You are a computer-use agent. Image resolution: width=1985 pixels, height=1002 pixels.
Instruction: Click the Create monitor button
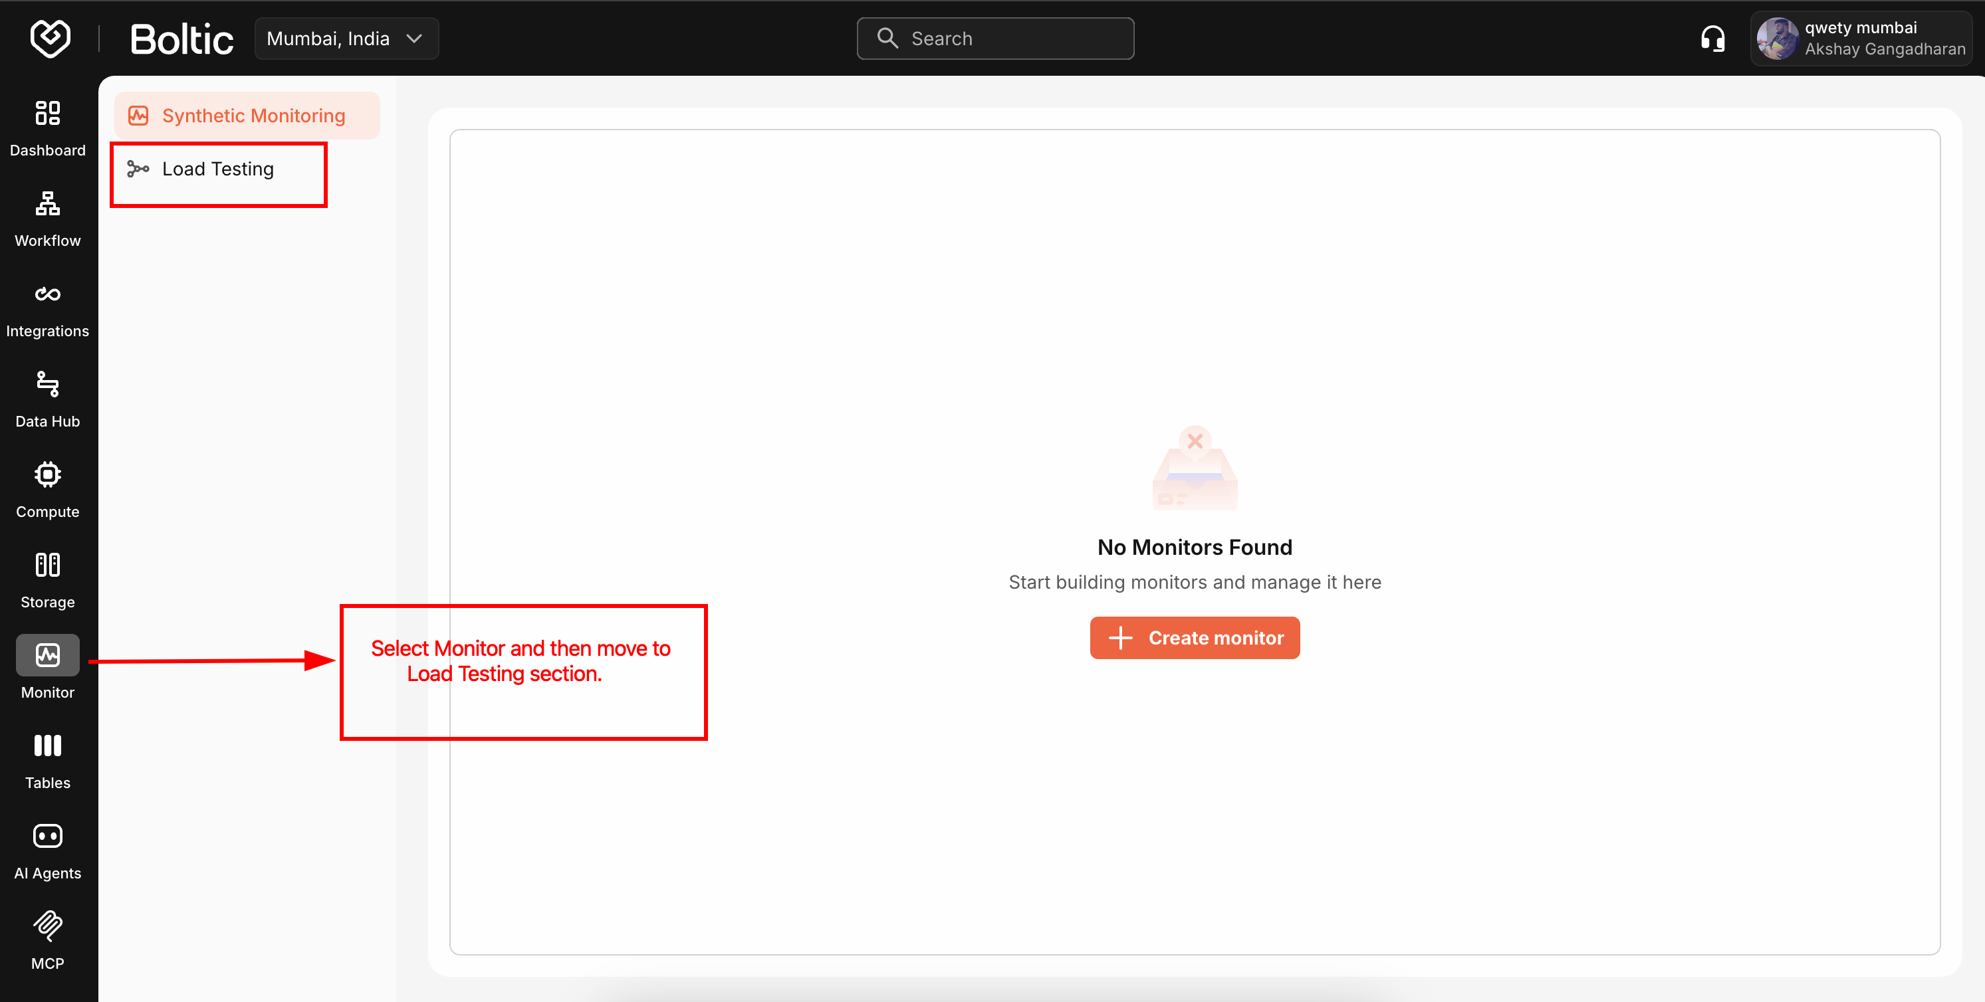[x=1195, y=637]
